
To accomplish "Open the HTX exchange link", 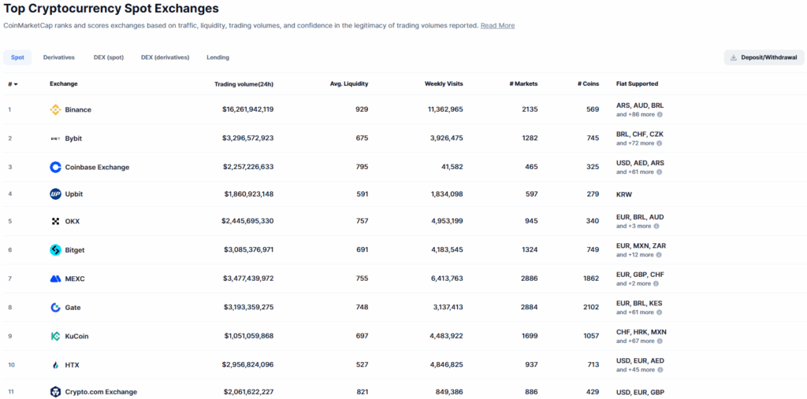I will 72,365.
